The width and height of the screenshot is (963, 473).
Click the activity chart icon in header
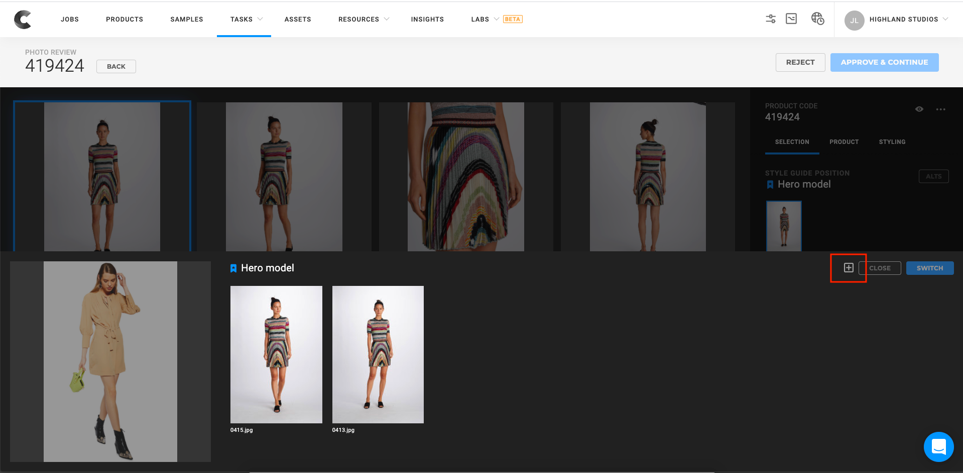point(791,19)
